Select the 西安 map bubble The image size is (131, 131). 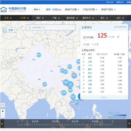74,75
